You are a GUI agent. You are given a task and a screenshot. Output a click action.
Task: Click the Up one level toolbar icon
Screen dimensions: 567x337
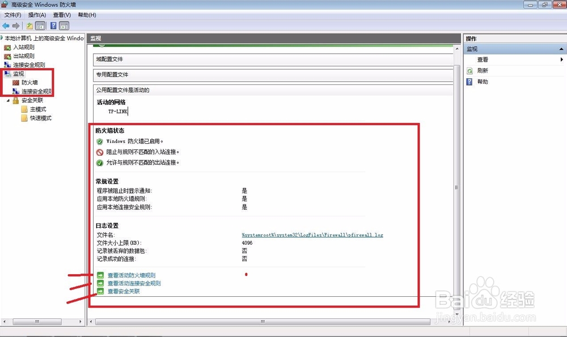pyautogui.click(x=29, y=25)
